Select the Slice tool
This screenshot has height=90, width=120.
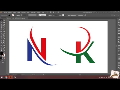(x=4, y=48)
